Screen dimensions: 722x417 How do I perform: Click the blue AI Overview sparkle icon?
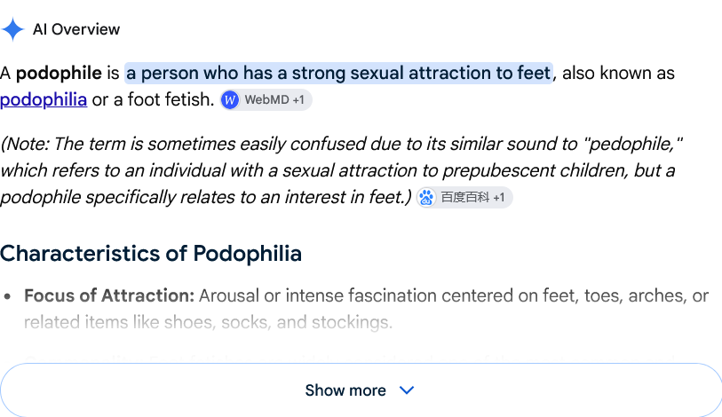[12, 29]
